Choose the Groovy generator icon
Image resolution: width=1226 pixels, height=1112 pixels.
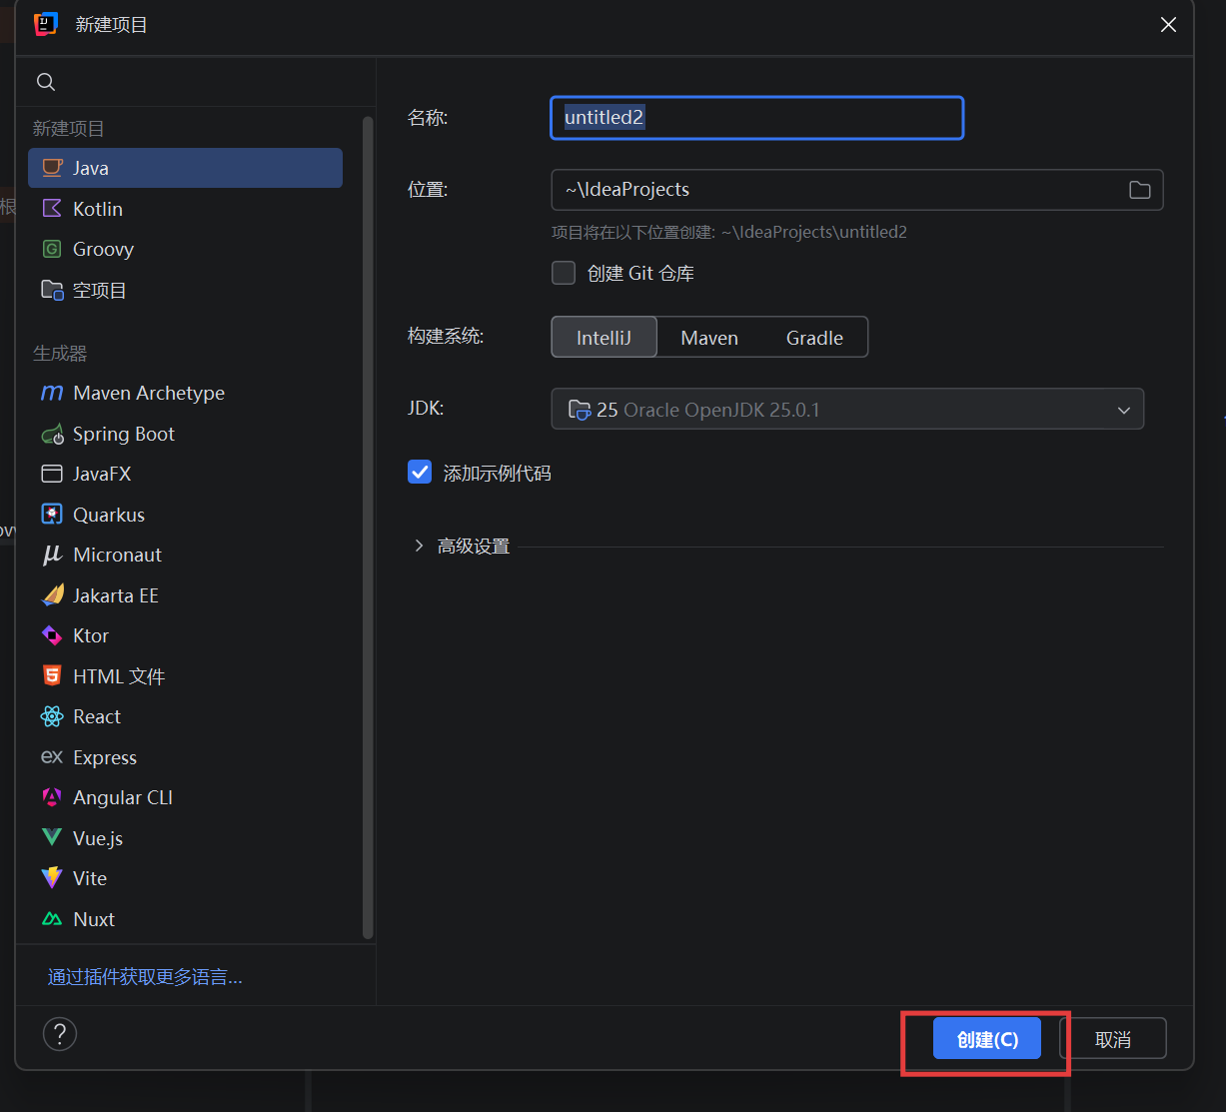point(52,249)
